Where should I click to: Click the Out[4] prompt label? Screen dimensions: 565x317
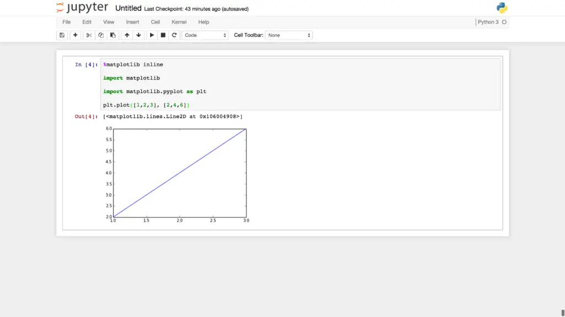pos(86,116)
